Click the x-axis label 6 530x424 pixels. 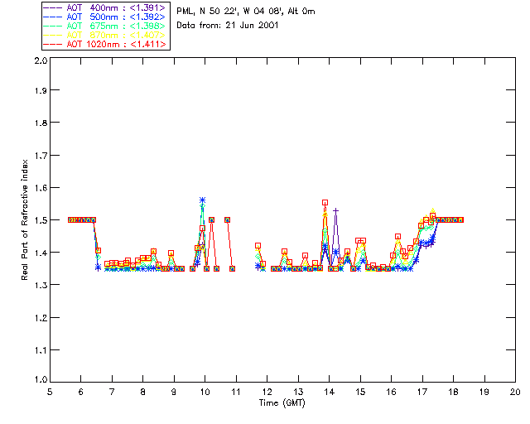(81, 393)
